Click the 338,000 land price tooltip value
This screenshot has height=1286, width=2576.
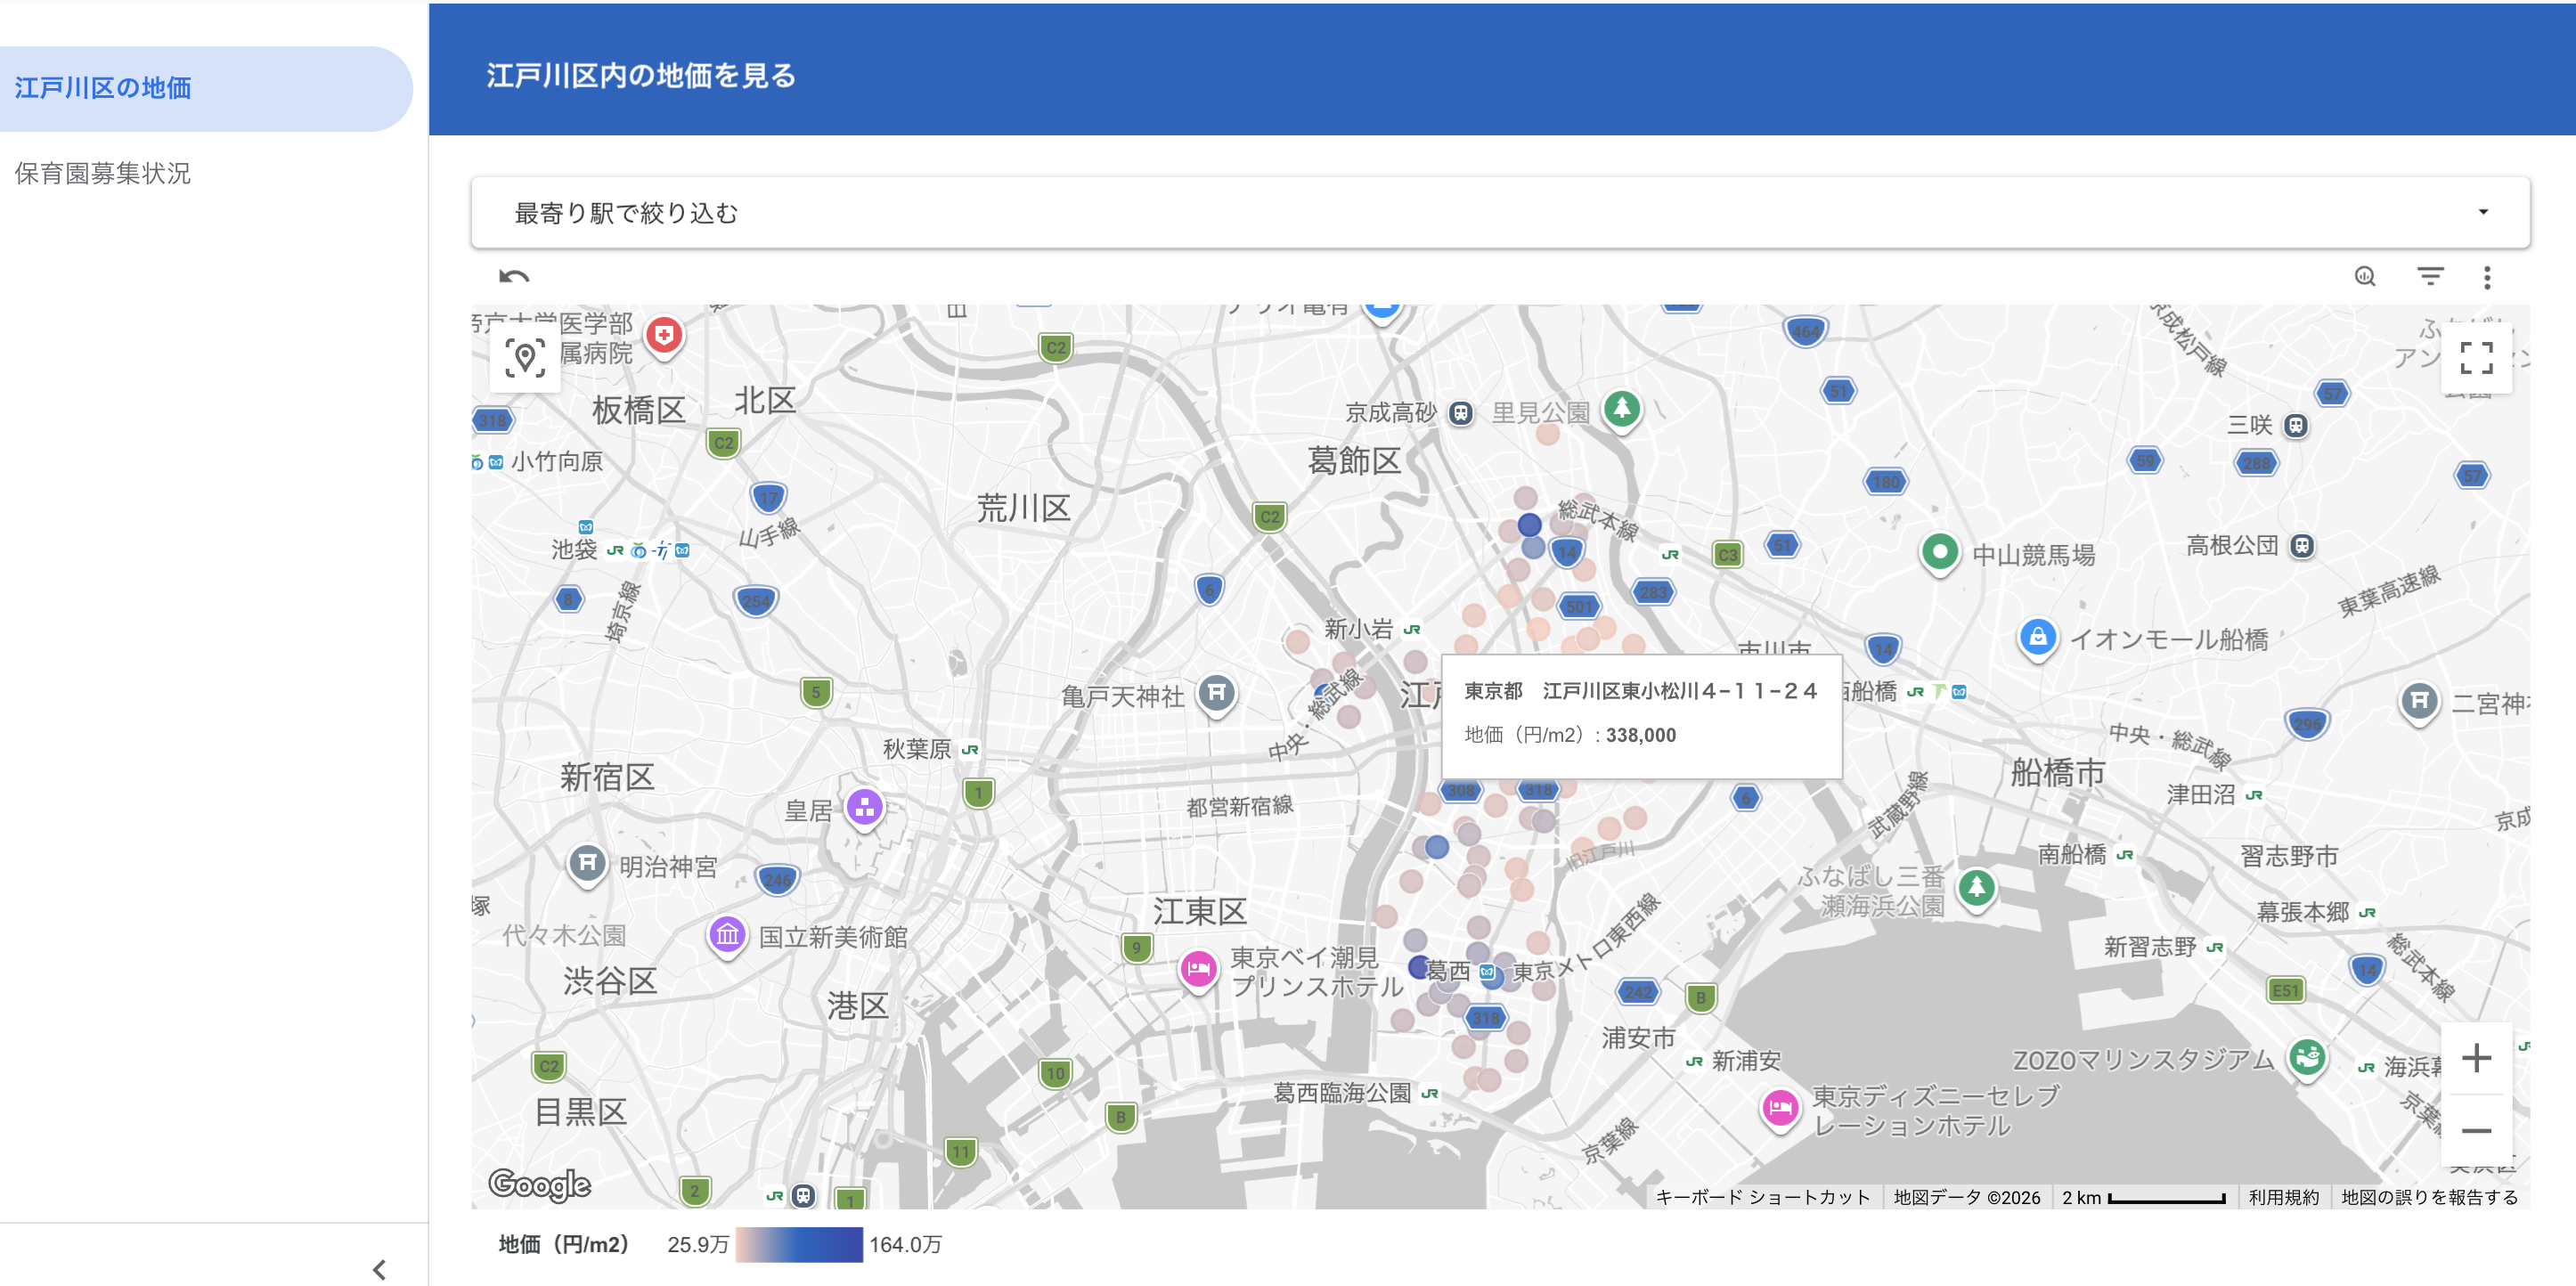pos(1640,735)
